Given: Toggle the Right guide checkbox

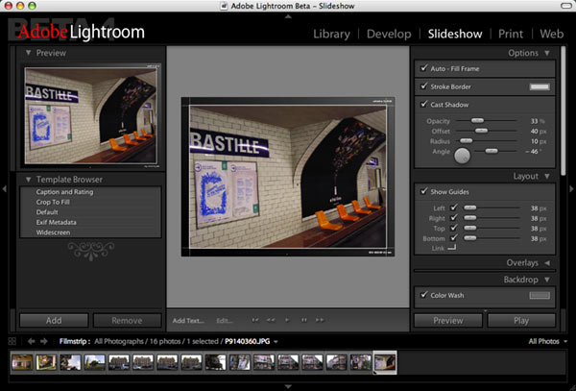Looking at the screenshot, I should click(x=454, y=218).
